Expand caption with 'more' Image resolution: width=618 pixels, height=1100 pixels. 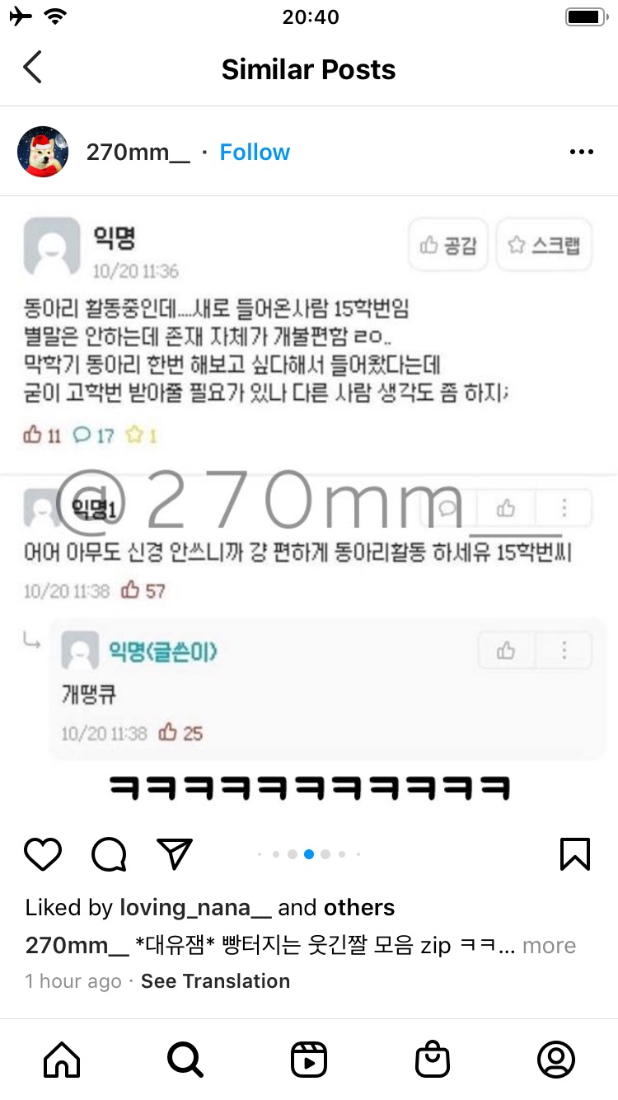click(x=549, y=946)
